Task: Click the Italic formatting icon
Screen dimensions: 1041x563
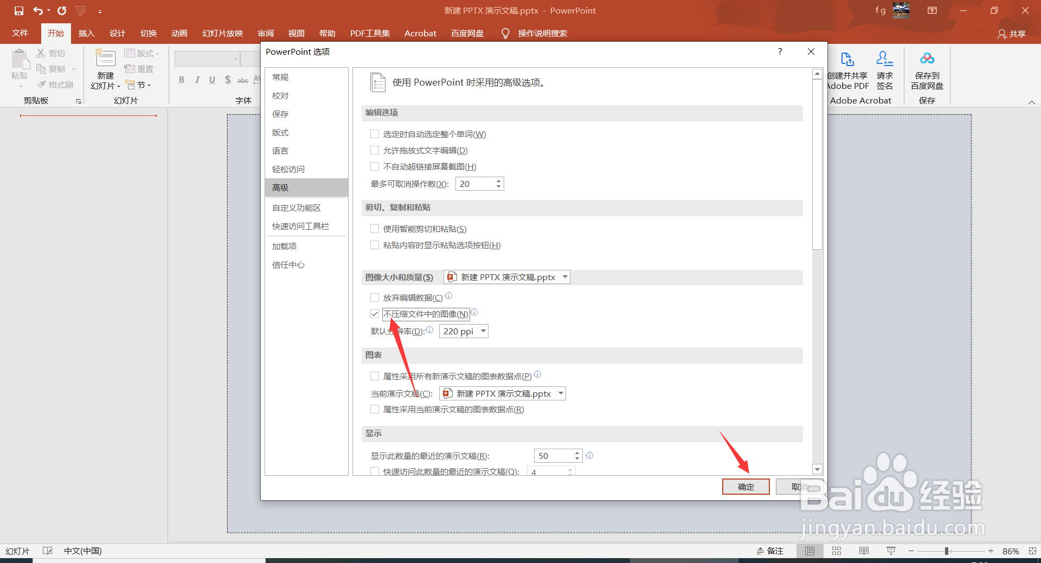Action: [x=197, y=80]
